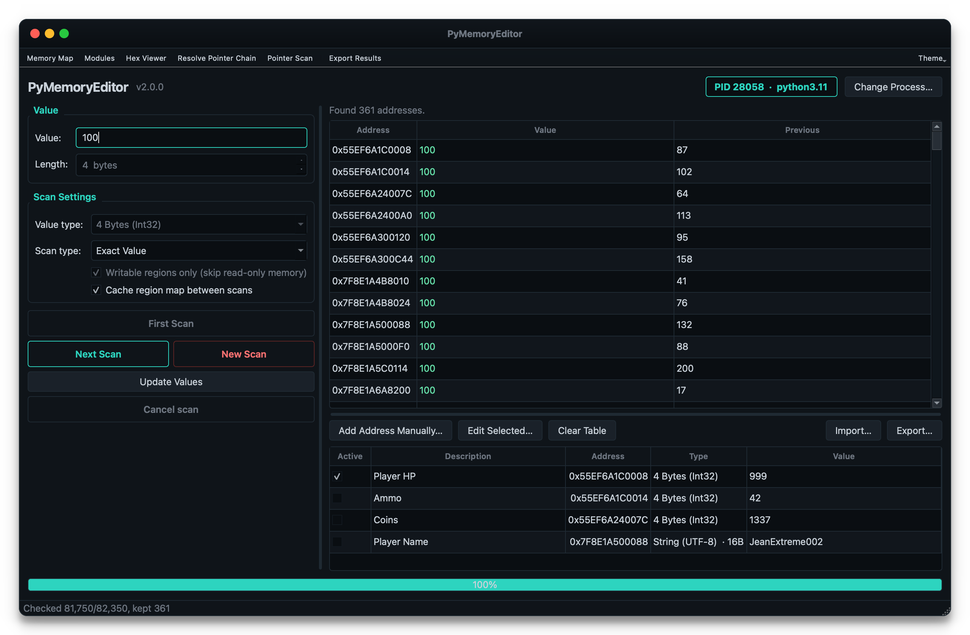Select result address 0x55EF6A300C44
This screenshot has width=970, height=635.
click(x=372, y=259)
